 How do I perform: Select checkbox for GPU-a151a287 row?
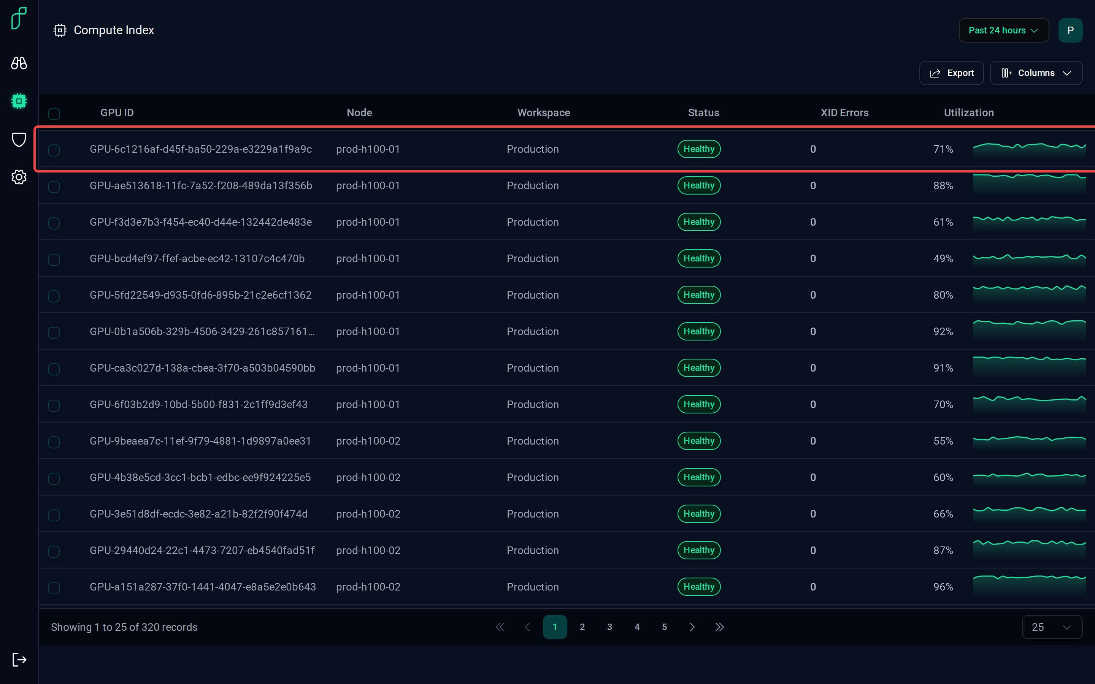tap(54, 587)
